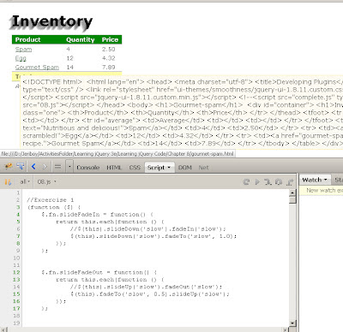Click the price cell 2.50

tap(109, 50)
